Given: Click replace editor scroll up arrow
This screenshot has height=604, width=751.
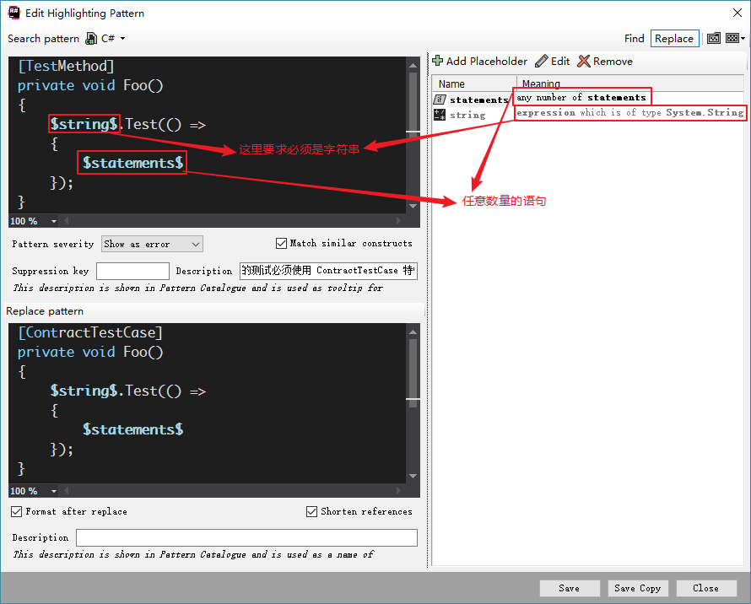Looking at the screenshot, I should pos(413,332).
